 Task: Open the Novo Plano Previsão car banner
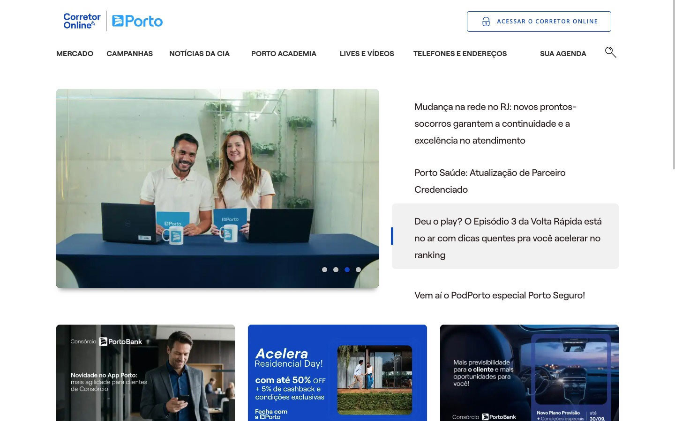tap(529, 373)
